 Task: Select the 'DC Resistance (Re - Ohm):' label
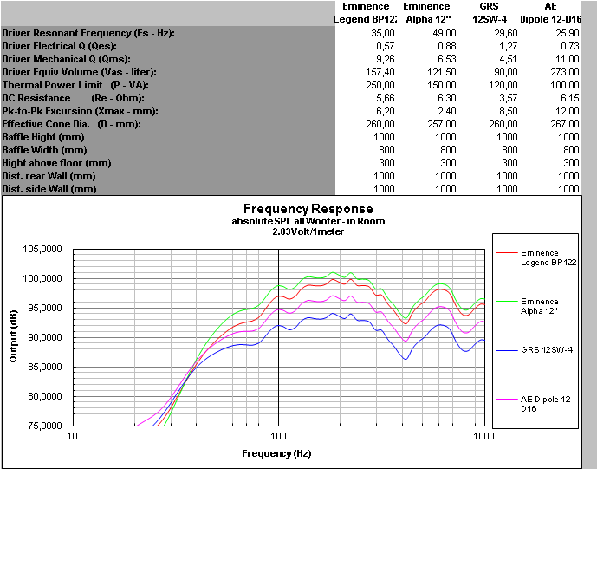[73, 98]
